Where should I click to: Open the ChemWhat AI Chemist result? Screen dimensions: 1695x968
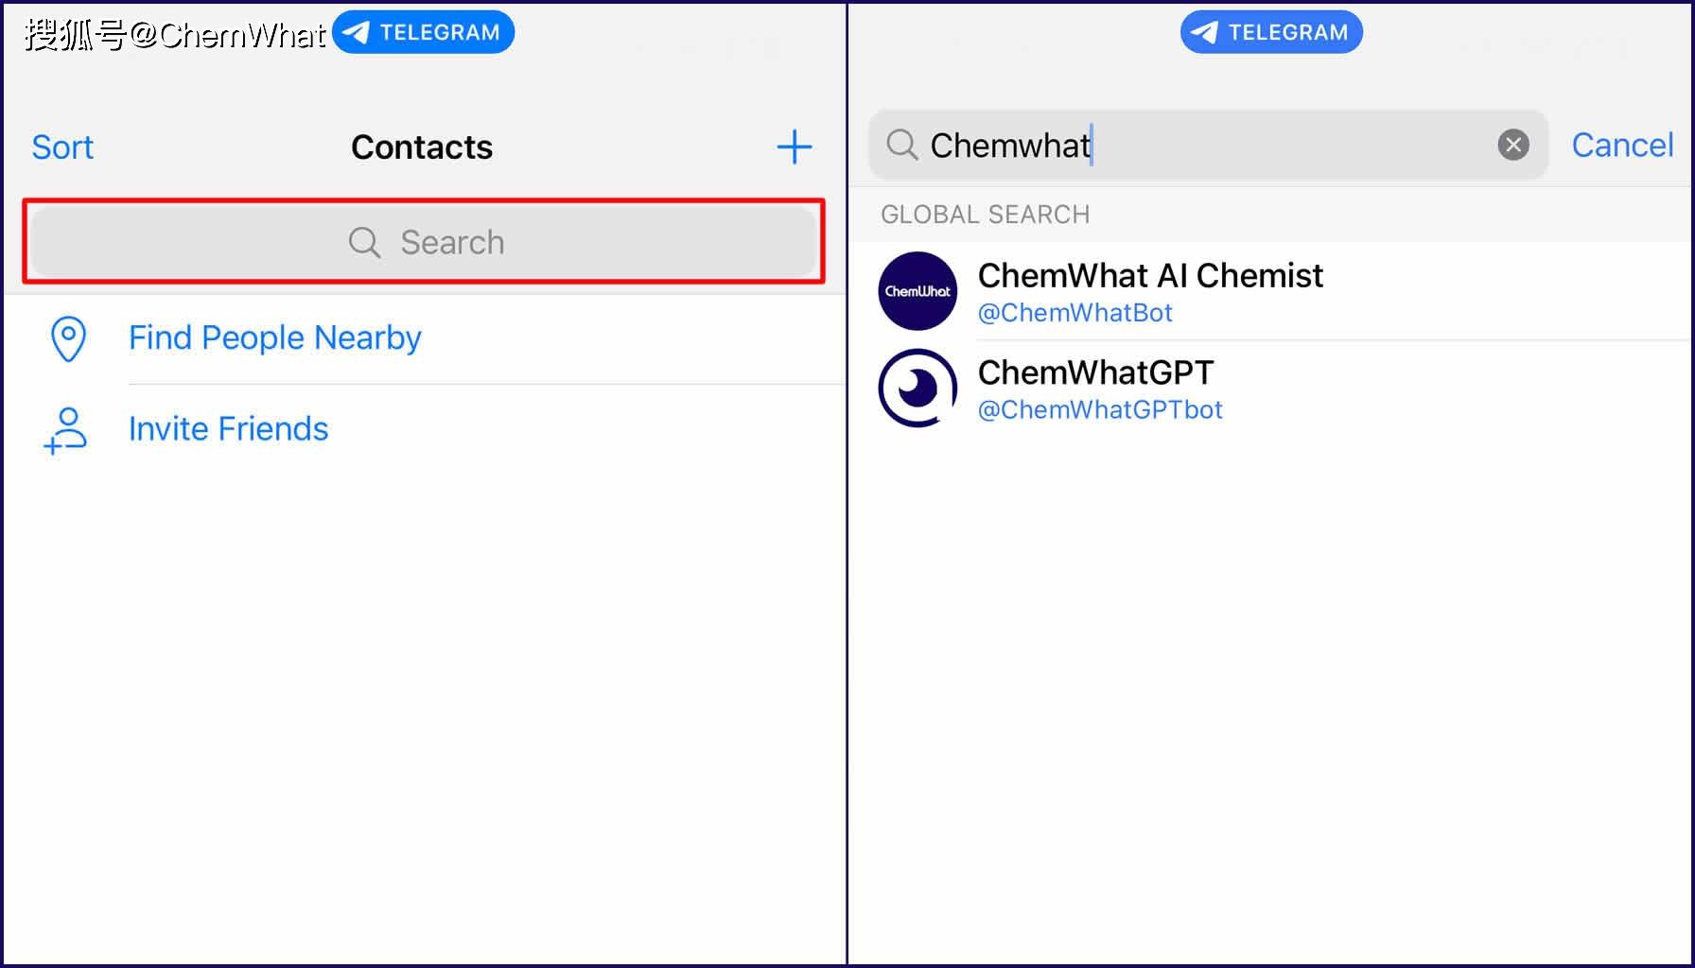point(1271,291)
